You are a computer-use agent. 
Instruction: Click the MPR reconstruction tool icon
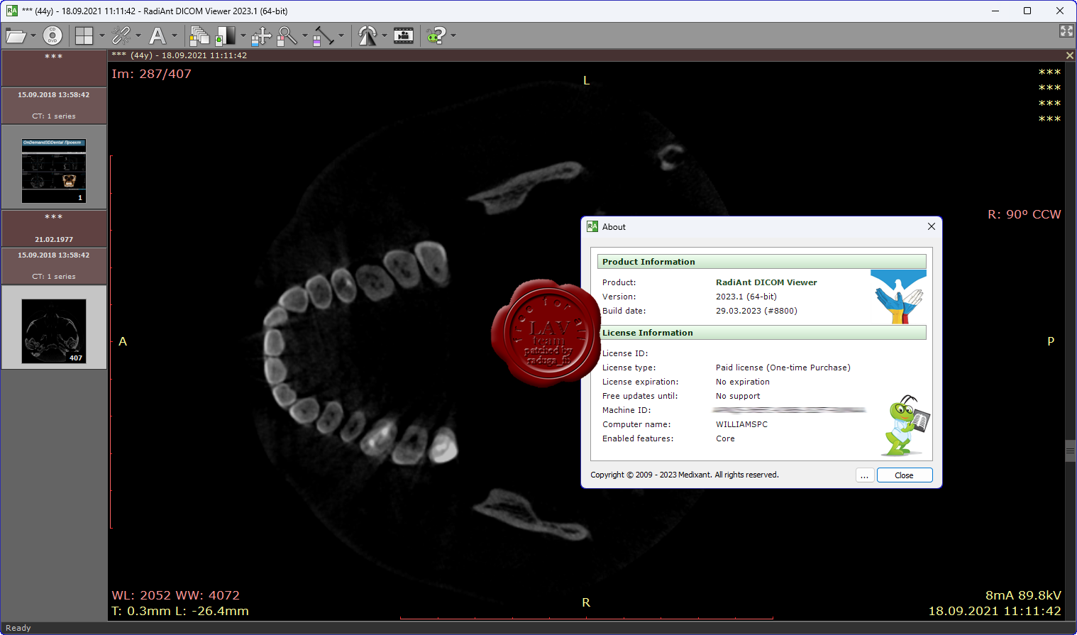(368, 35)
